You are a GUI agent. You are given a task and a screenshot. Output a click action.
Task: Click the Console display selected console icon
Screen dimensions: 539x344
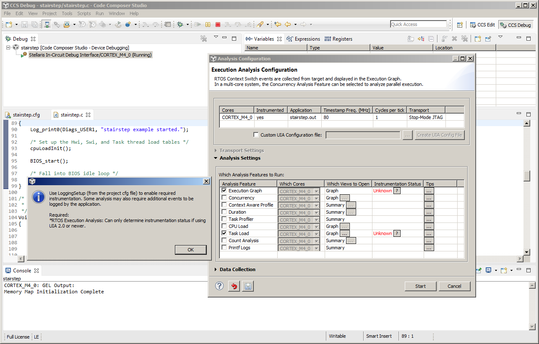tap(489, 270)
